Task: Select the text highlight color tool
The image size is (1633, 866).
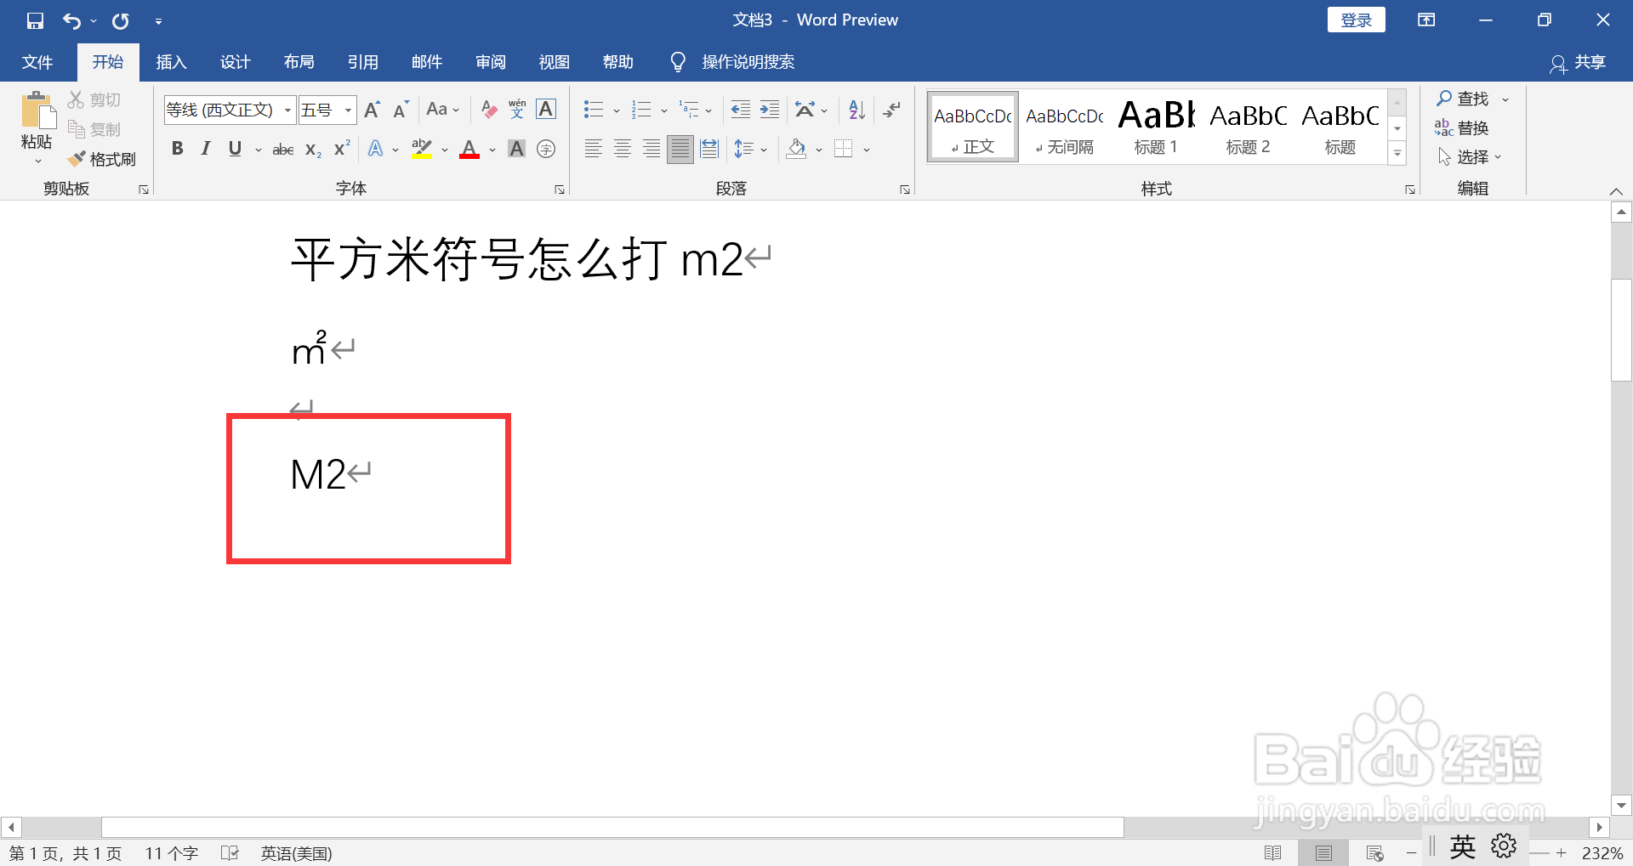Action: pos(421,149)
